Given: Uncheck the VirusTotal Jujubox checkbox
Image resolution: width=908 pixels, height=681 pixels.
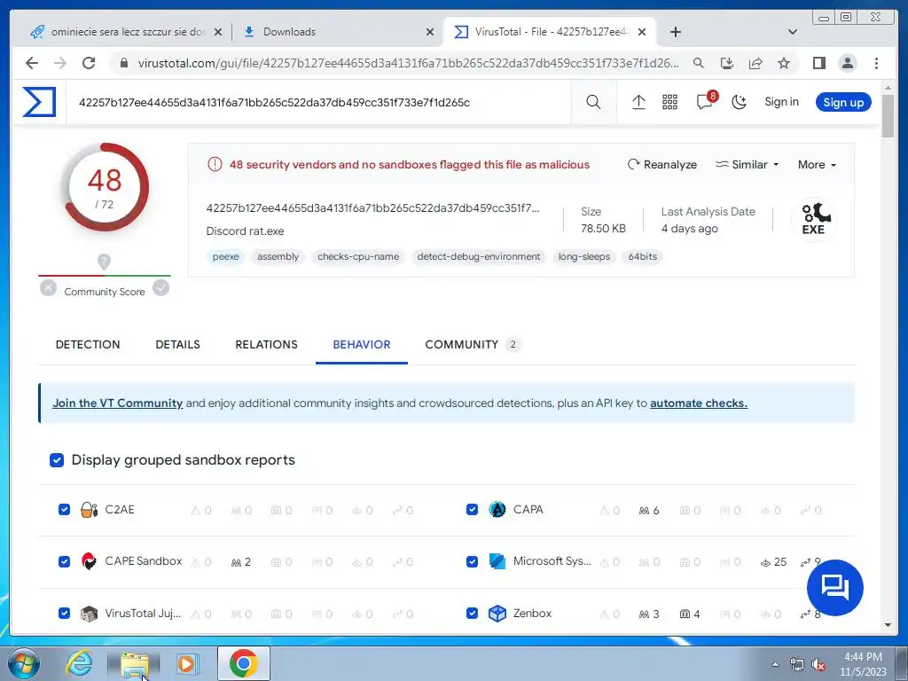Looking at the screenshot, I should click(64, 614).
